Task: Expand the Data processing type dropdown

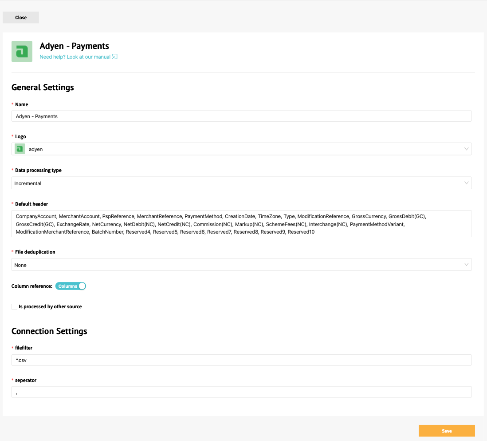Action: [466, 183]
